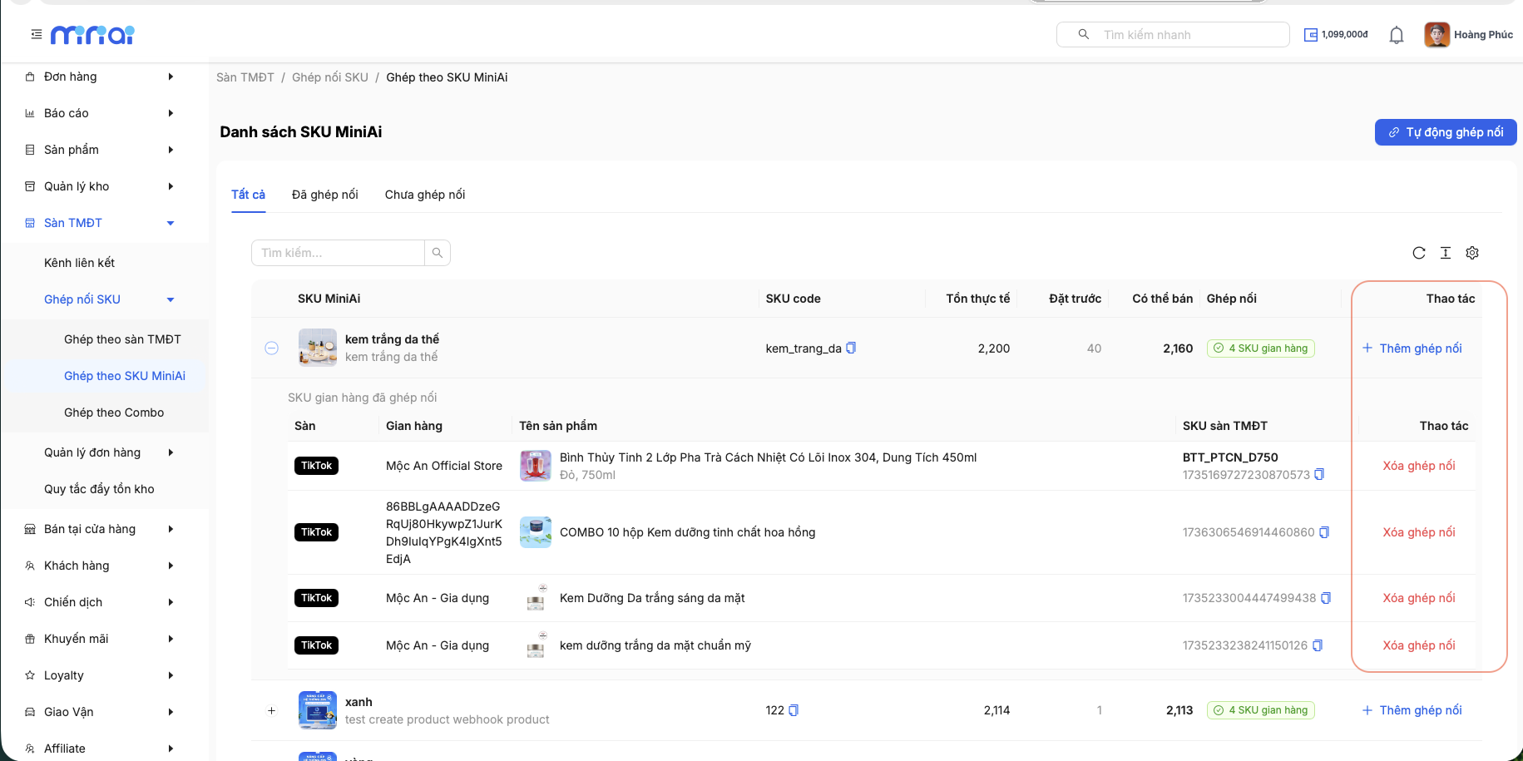The width and height of the screenshot is (1523, 761).
Task: Copy ID 1736306546914460860
Action: [x=1325, y=532]
